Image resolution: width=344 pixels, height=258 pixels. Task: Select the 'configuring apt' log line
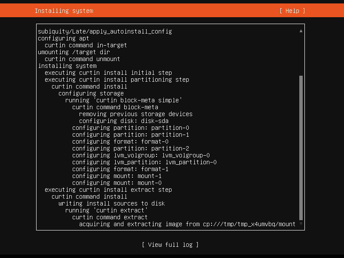point(63,38)
